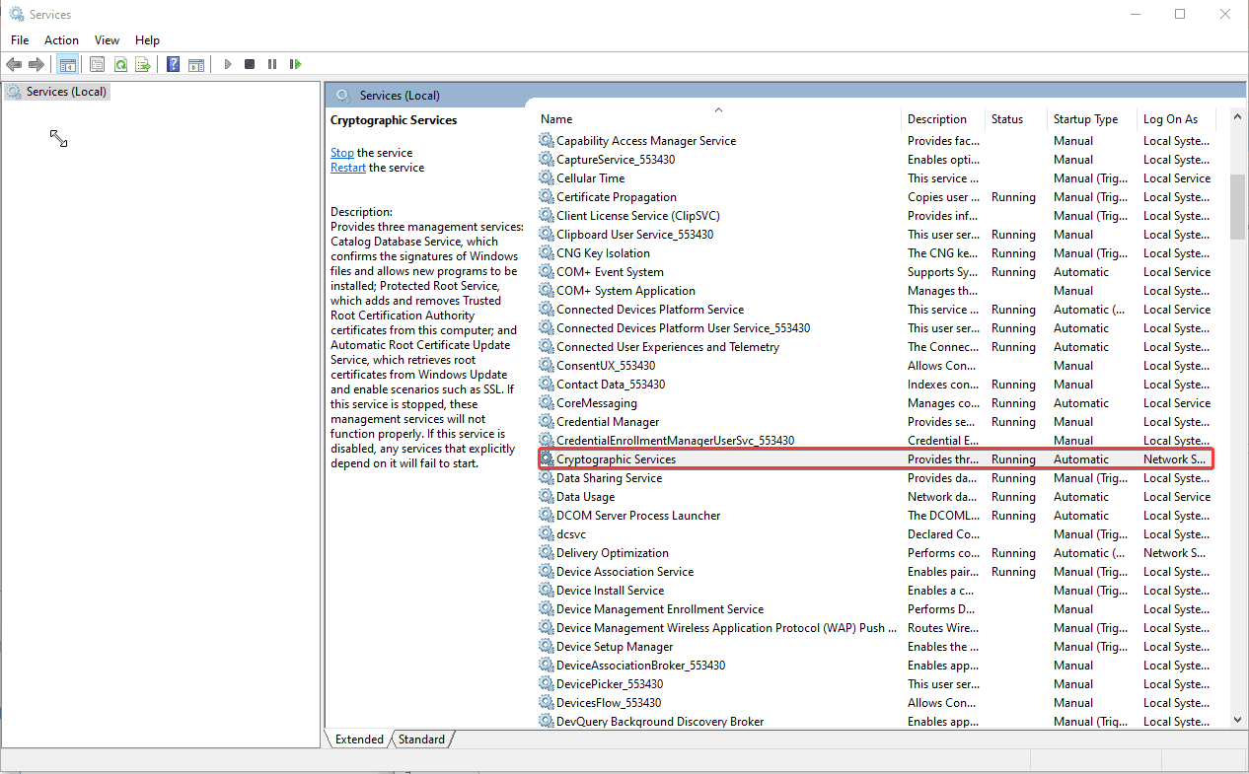The image size is (1249, 774).
Task: Click the Refresh toolbar icon
Action: click(120, 64)
